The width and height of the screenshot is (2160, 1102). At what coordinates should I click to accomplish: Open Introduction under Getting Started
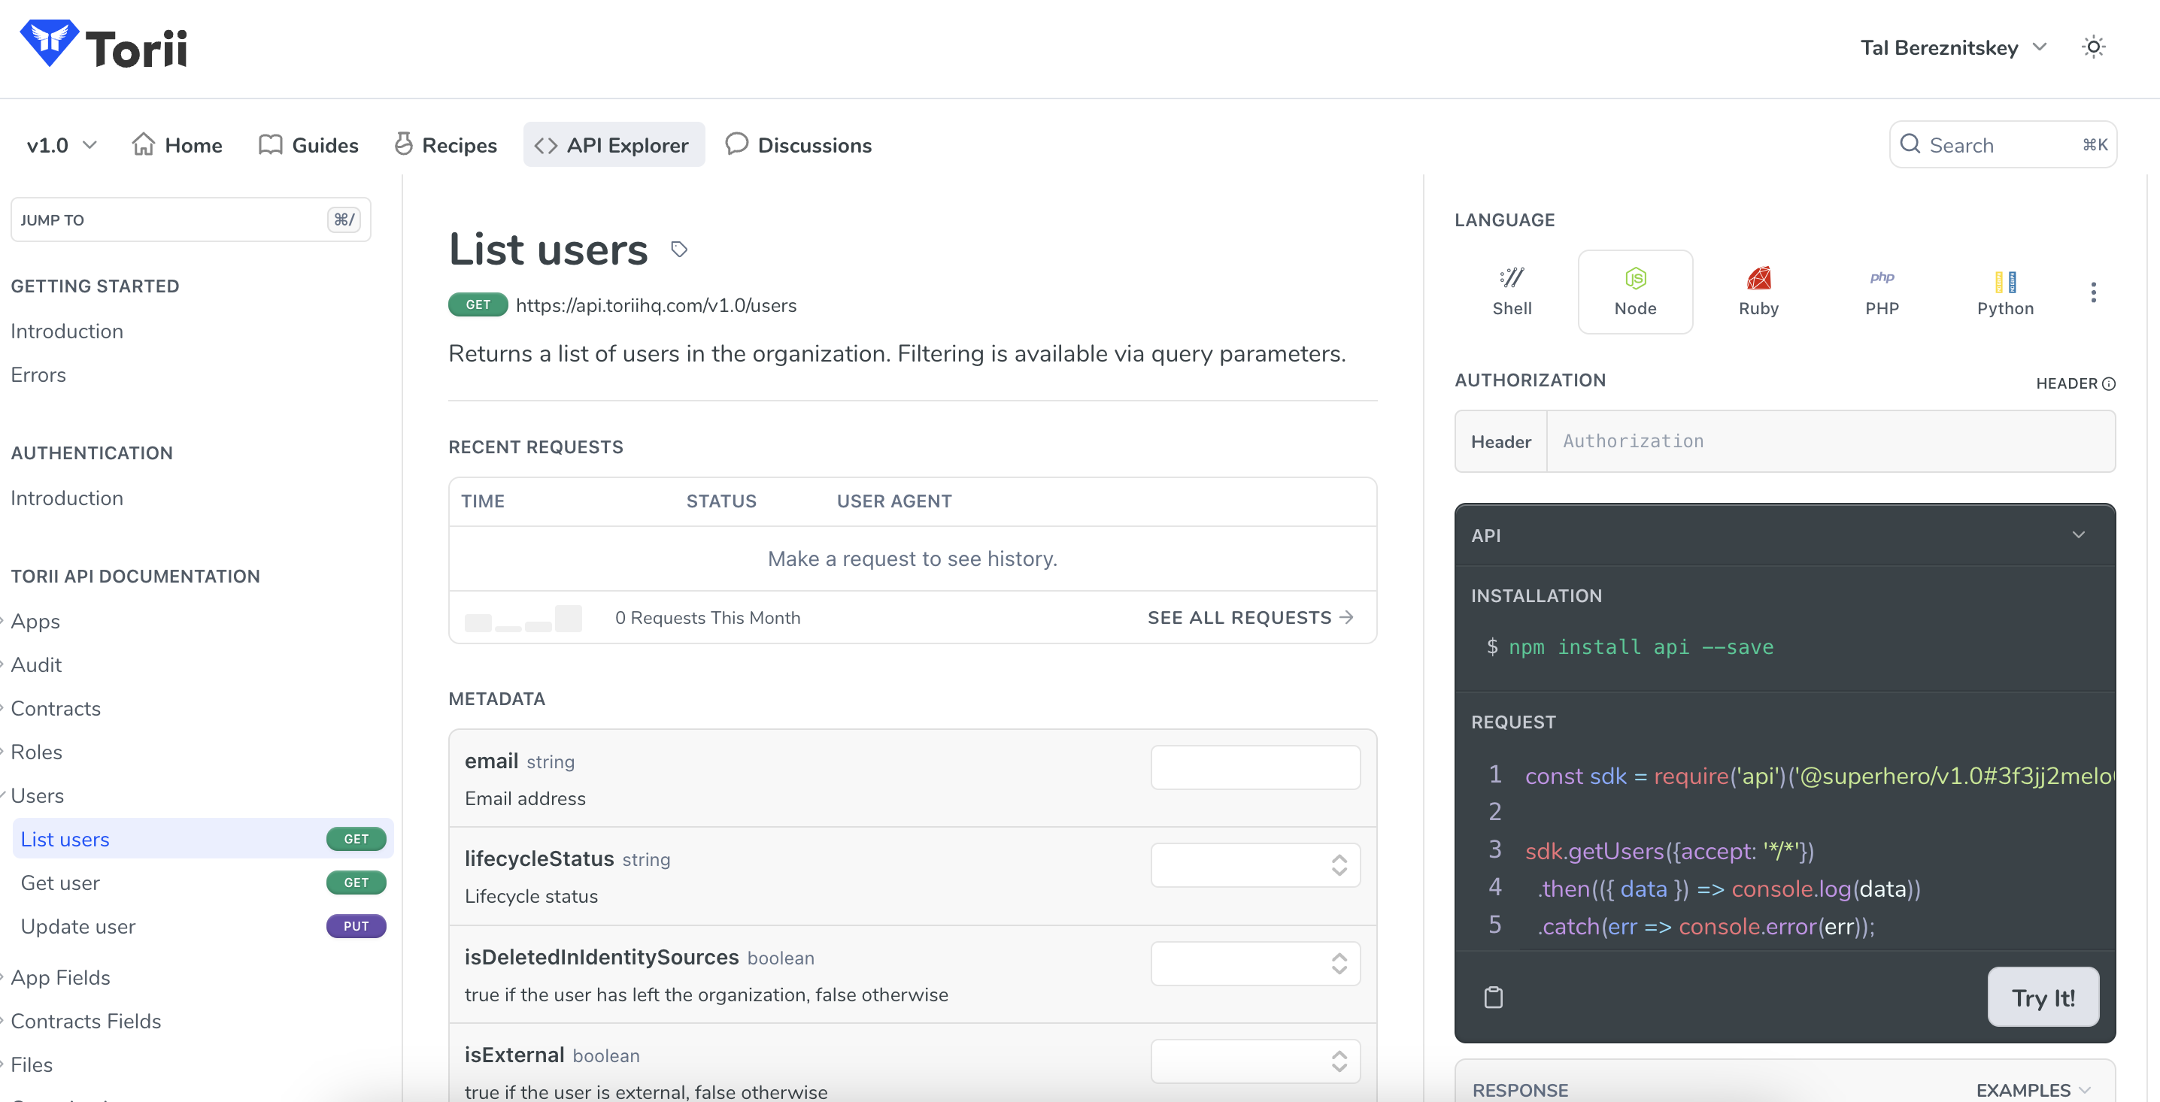67,331
